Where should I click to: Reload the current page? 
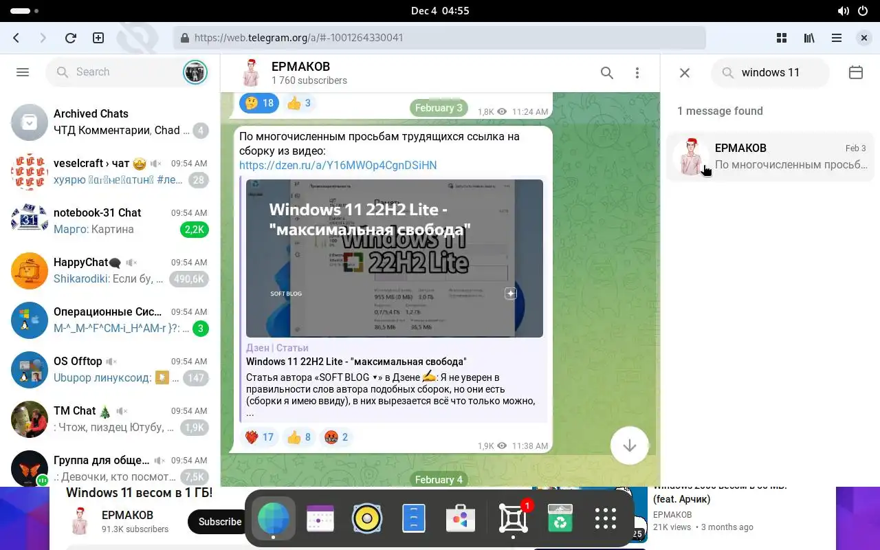[70, 38]
